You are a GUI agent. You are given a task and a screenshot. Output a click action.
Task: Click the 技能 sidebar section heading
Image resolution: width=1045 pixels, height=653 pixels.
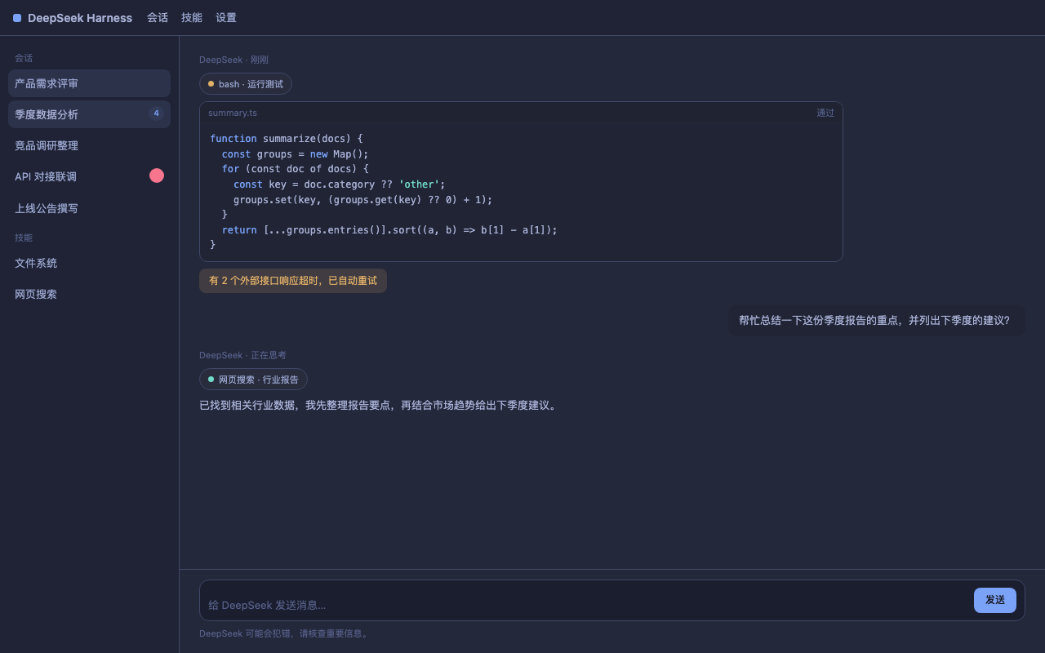pyautogui.click(x=24, y=238)
